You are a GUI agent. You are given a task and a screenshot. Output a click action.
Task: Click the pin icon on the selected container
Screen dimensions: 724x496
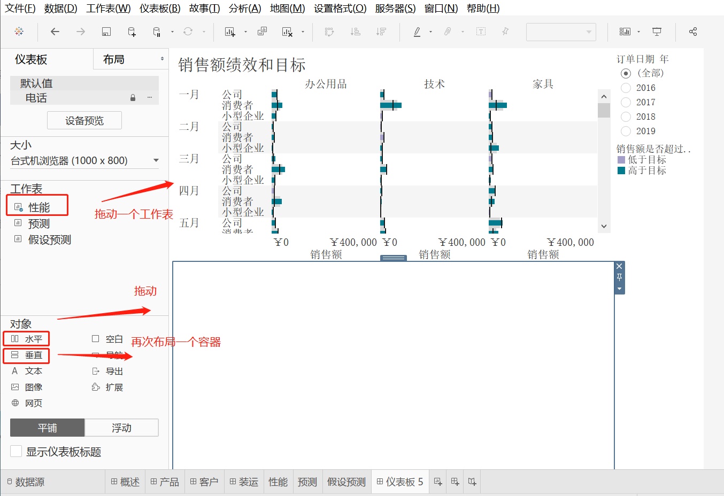pyautogui.click(x=619, y=277)
